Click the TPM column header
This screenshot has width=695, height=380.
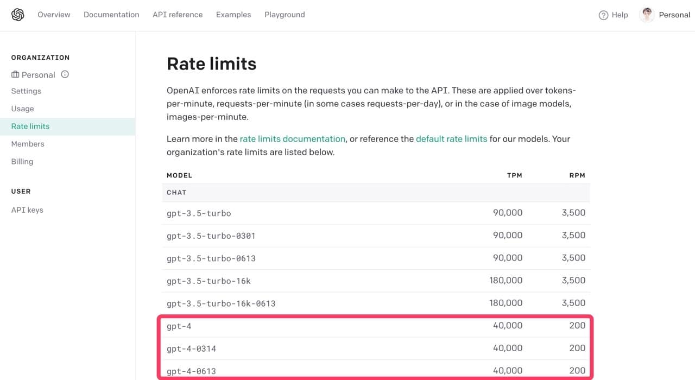point(514,175)
